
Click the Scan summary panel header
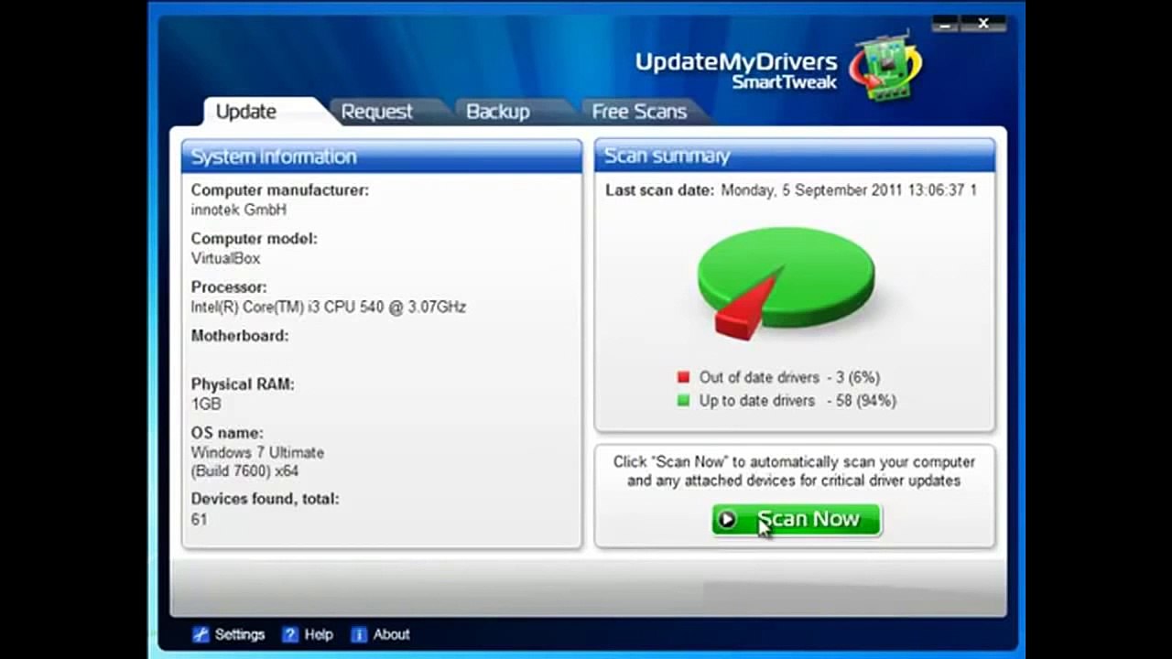coord(795,156)
